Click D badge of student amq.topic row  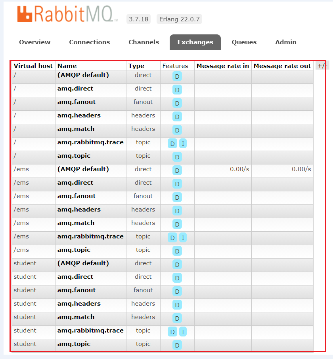tap(177, 345)
